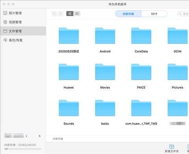Select the DCIM folder icon
This screenshot has height=154, width=189.
pyautogui.click(x=178, y=36)
